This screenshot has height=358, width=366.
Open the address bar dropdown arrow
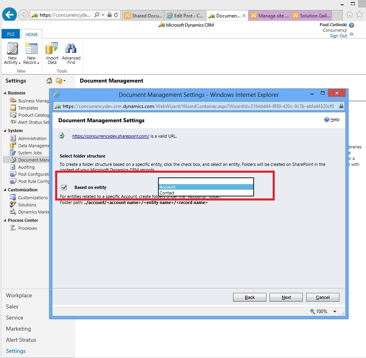click(103, 15)
